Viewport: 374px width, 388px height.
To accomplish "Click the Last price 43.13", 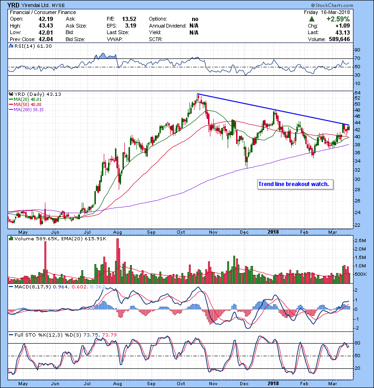I will 343,32.
